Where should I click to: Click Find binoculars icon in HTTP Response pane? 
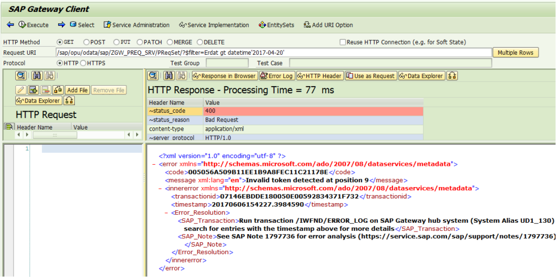click(169, 75)
